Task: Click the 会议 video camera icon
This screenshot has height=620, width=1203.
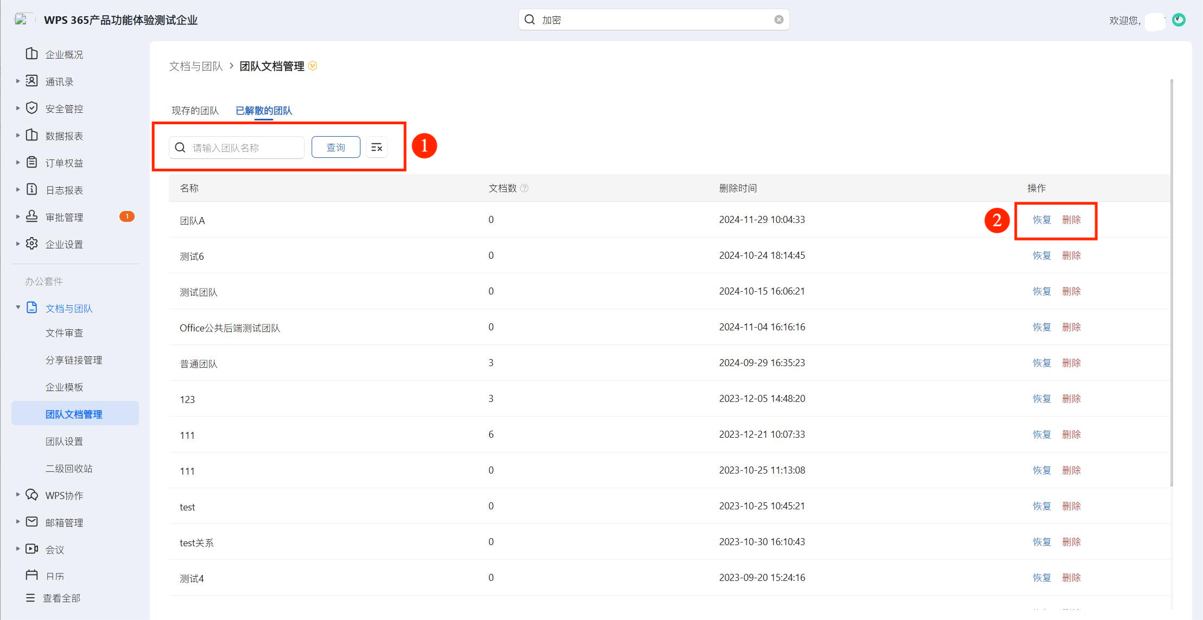Action: pyautogui.click(x=32, y=549)
